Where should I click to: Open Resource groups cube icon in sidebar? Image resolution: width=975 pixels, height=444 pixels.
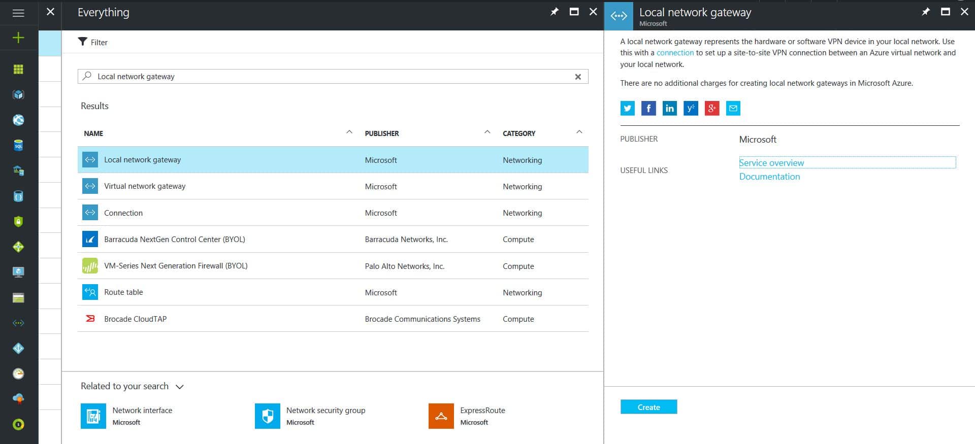18,94
